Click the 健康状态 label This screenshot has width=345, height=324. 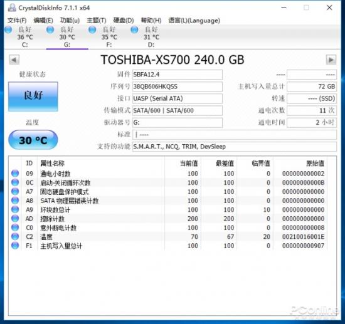(x=33, y=75)
